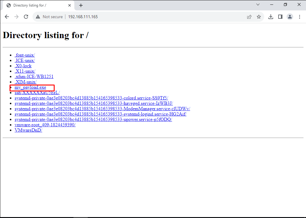The image size is (306, 218).
Task: Open the profile avatar menu
Action: pos(290,17)
